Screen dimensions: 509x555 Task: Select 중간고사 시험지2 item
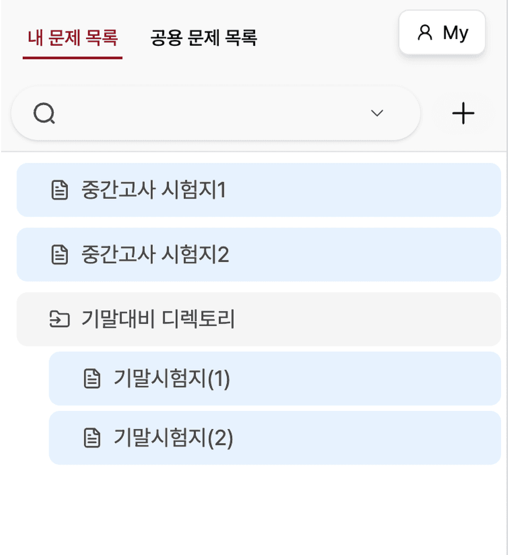click(x=259, y=254)
